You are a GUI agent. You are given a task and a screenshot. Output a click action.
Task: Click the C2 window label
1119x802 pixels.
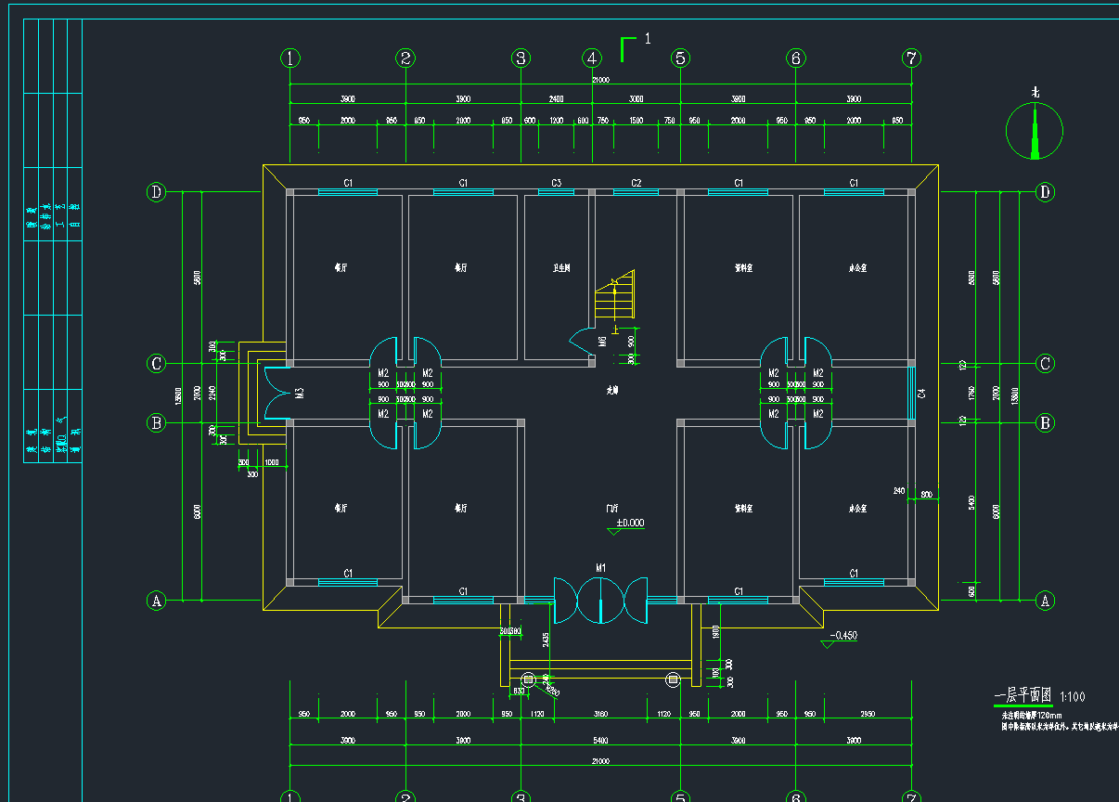636,183
